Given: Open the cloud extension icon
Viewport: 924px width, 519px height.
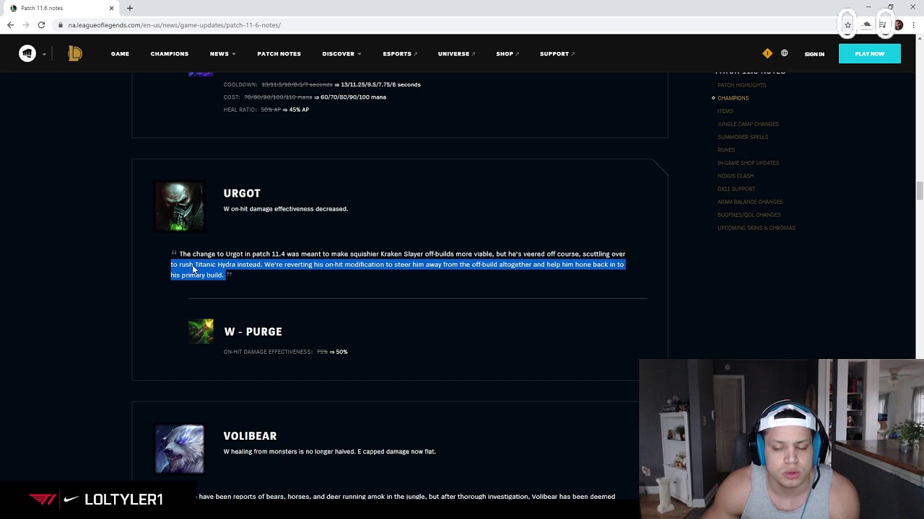Looking at the screenshot, I should point(867,25).
